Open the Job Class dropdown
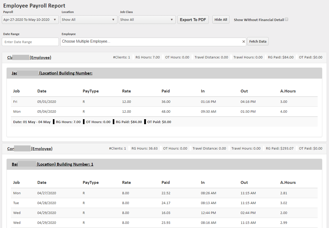 [x=147, y=20]
